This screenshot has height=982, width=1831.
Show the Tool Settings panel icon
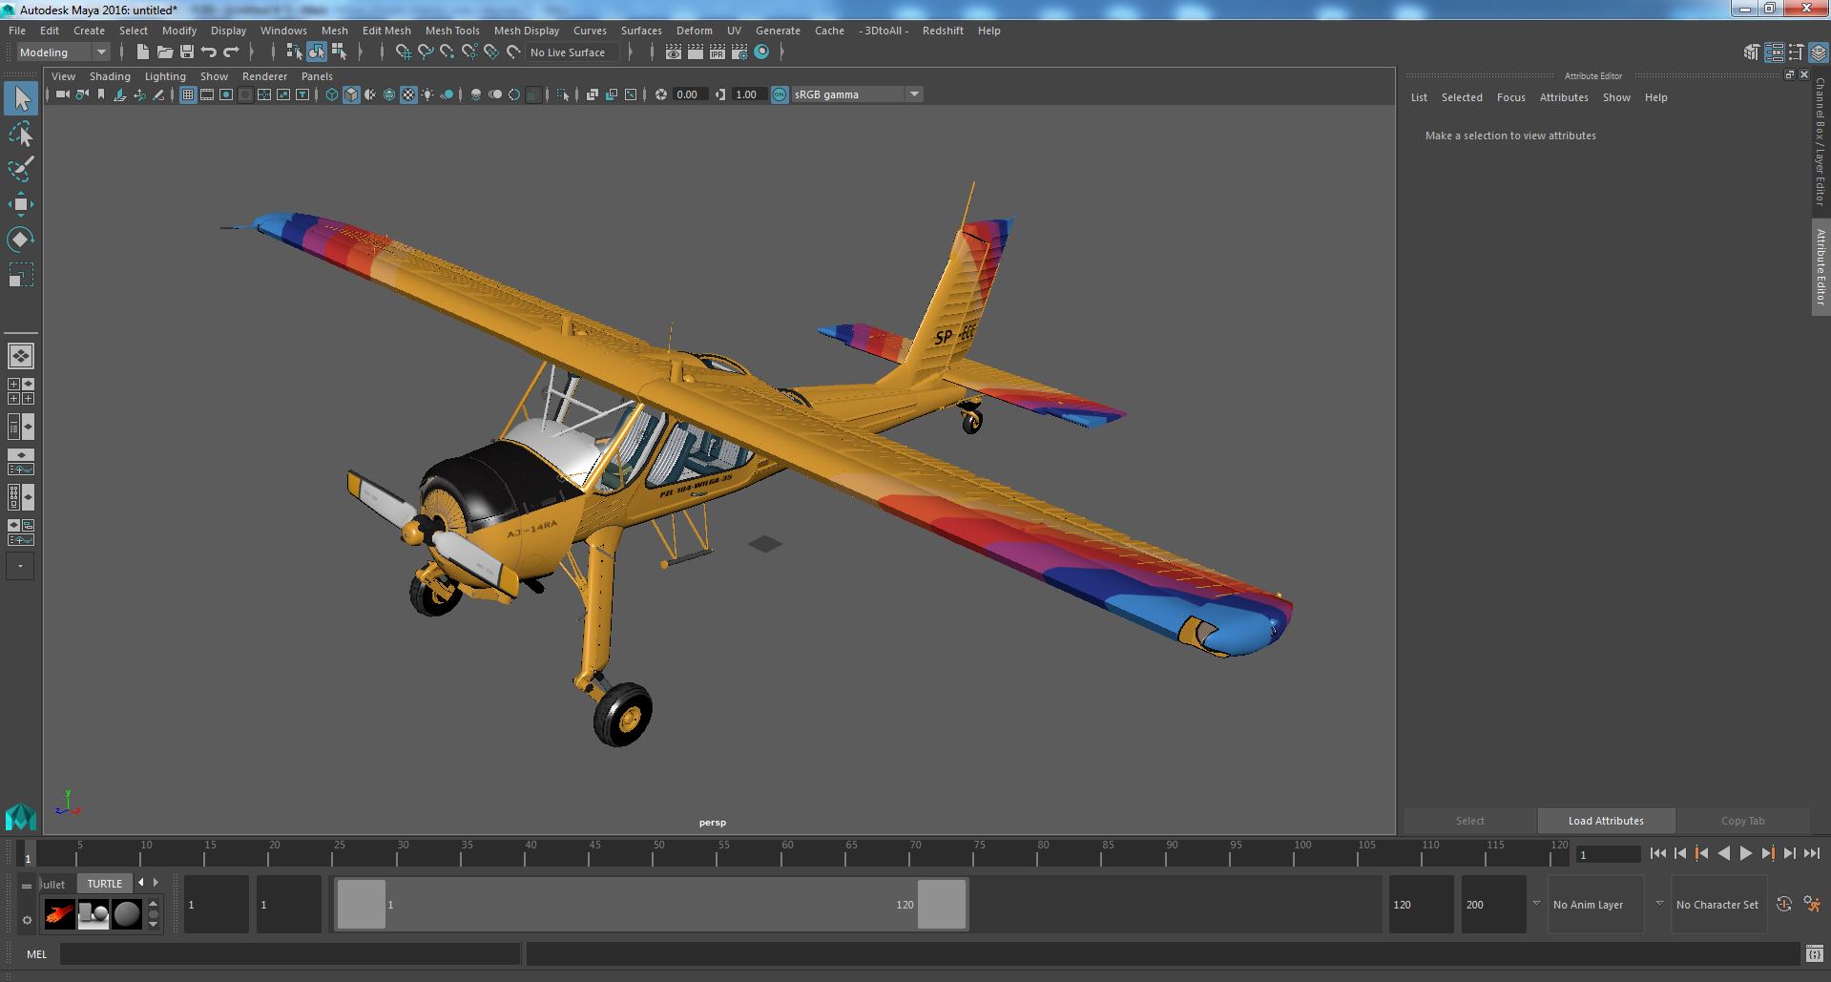pyautogui.click(x=1797, y=52)
